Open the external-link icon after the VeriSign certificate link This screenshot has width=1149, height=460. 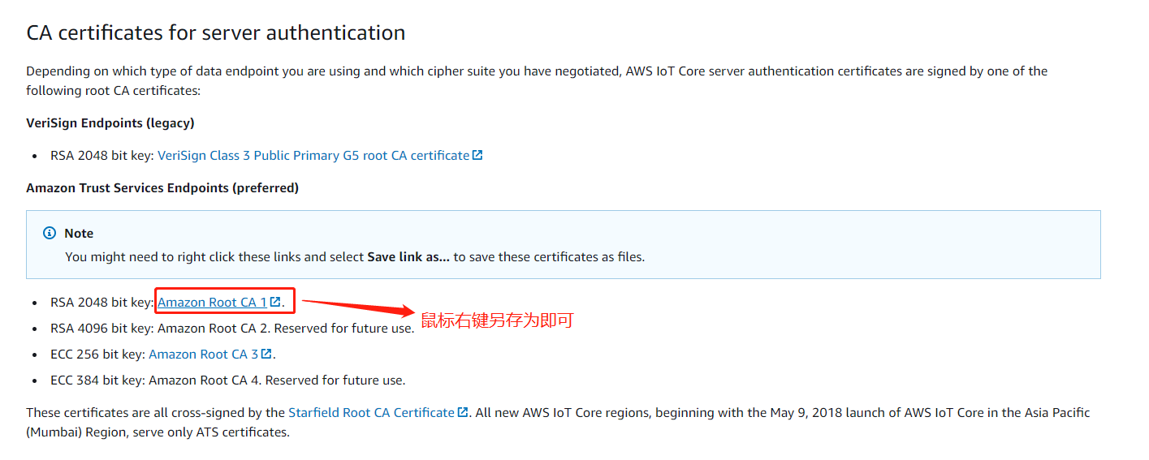pos(477,155)
